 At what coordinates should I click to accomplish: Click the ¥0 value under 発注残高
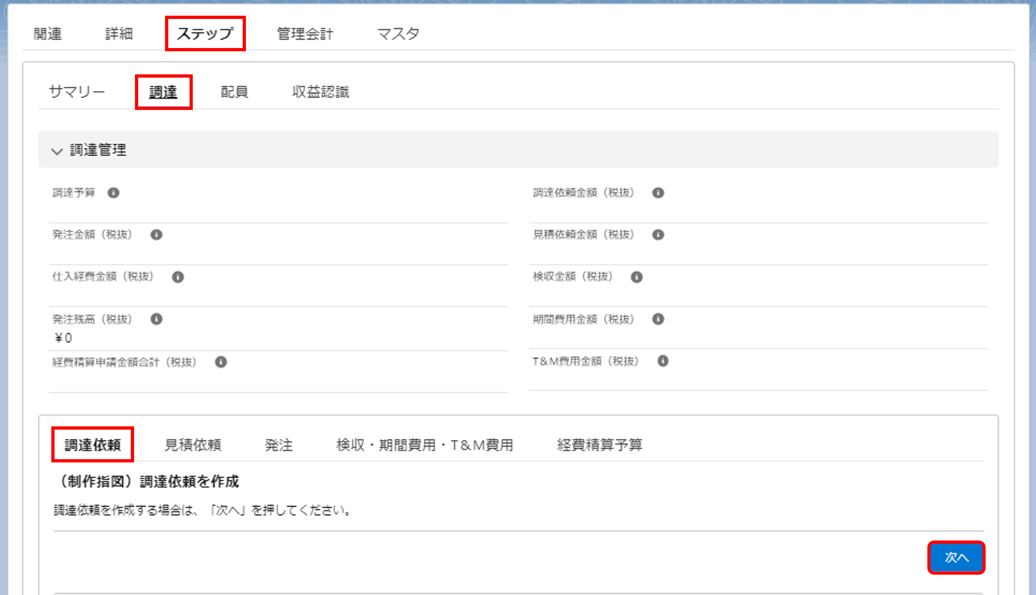tap(63, 338)
